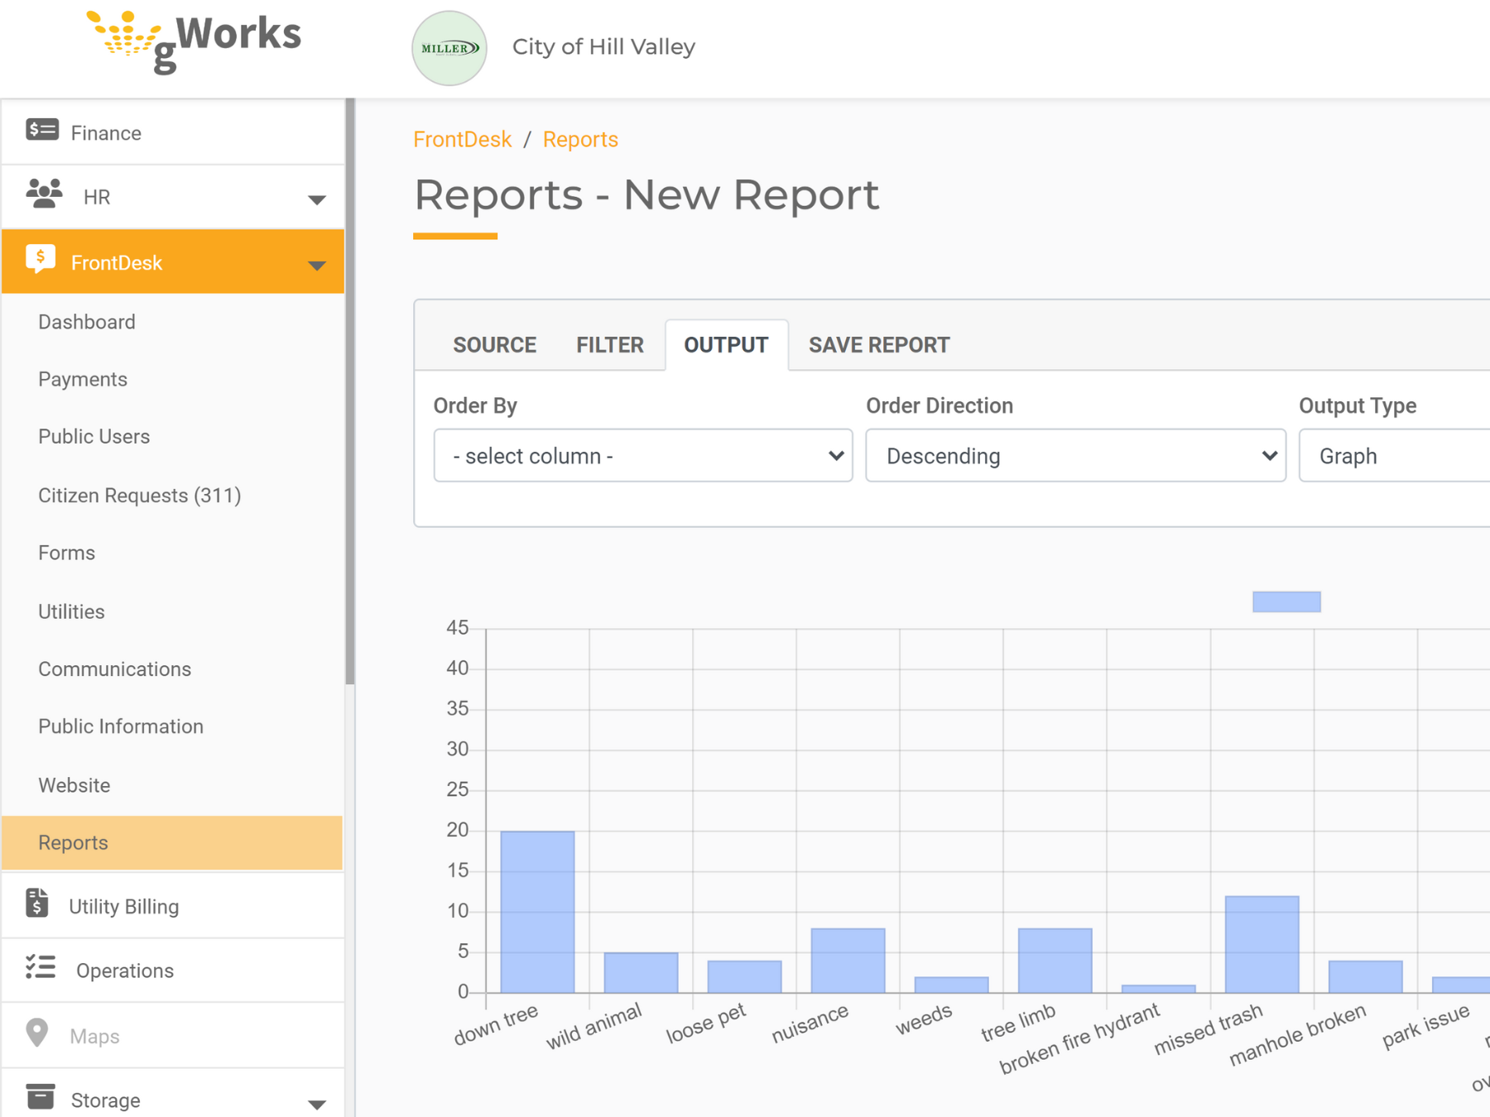The width and height of the screenshot is (1490, 1117).
Task: Open Citizen Requests (311) in sidebar
Action: tap(139, 495)
